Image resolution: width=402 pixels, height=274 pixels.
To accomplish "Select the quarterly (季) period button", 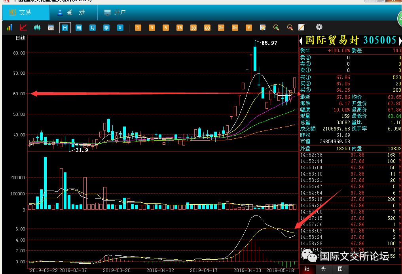I will pos(106,27).
